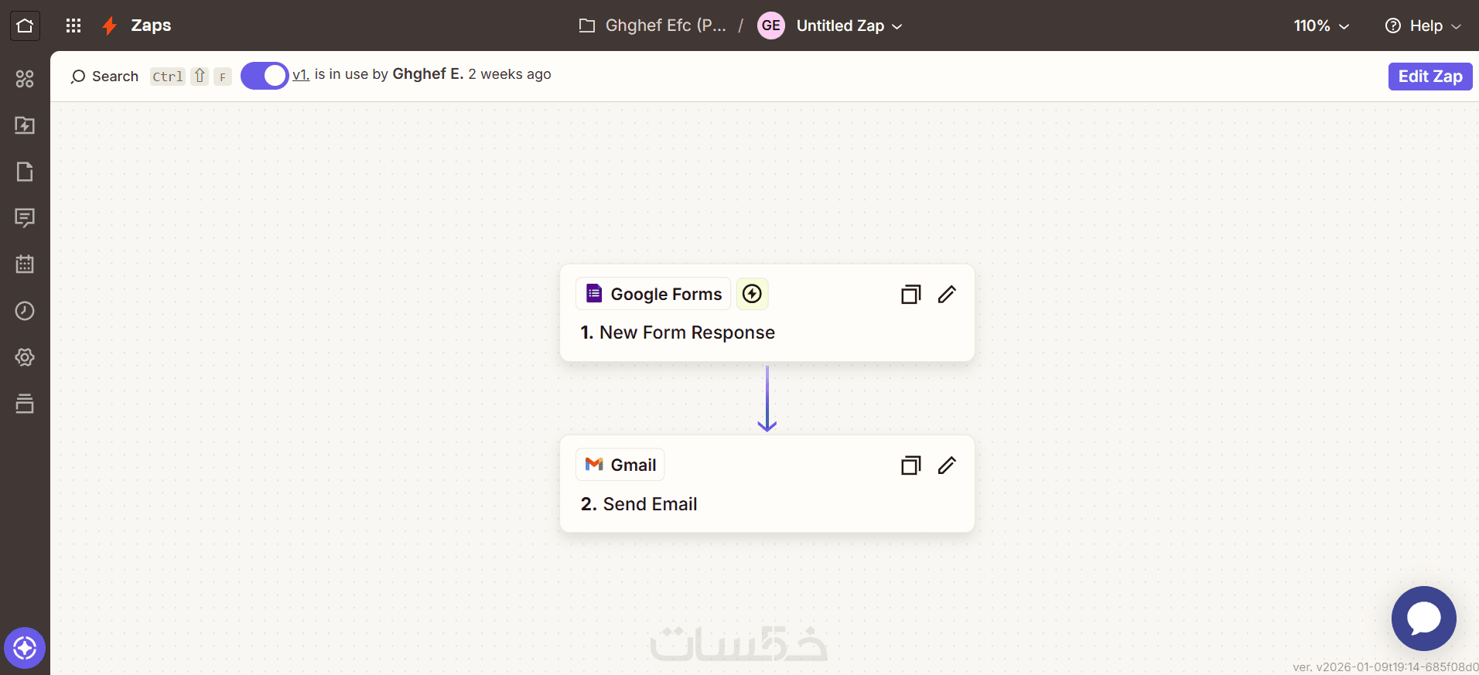Screen dimensions: 1479x675
Task: Click the Search field
Action: point(105,77)
